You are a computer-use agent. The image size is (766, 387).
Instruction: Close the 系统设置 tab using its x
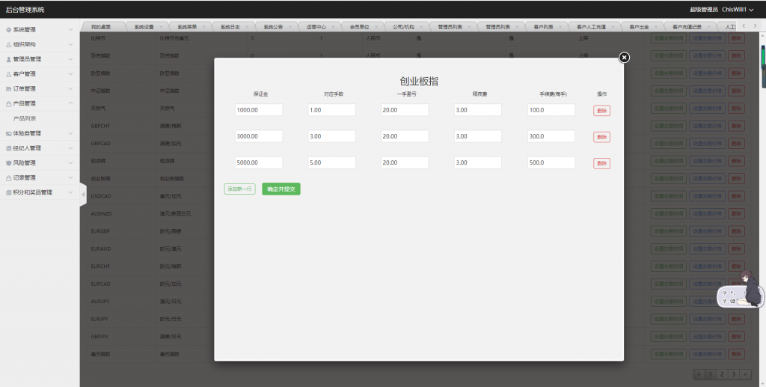tap(161, 26)
